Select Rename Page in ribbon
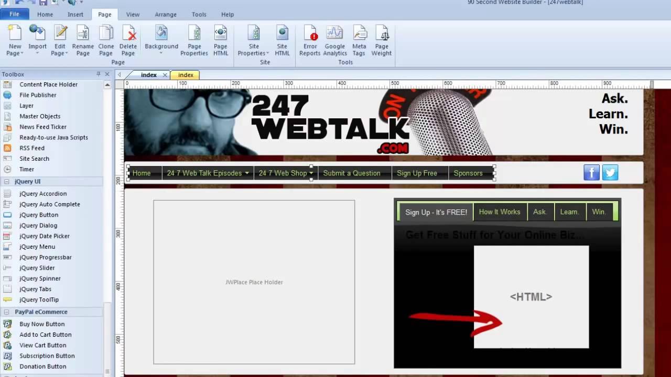 pos(83,40)
